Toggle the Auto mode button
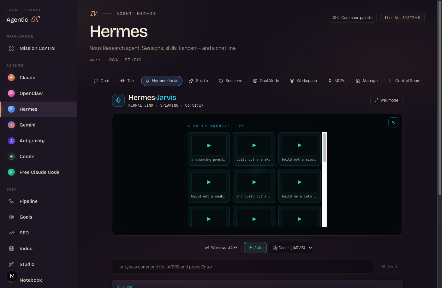Image resolution: width=442 pixels, height=288 pixels. 255,248
